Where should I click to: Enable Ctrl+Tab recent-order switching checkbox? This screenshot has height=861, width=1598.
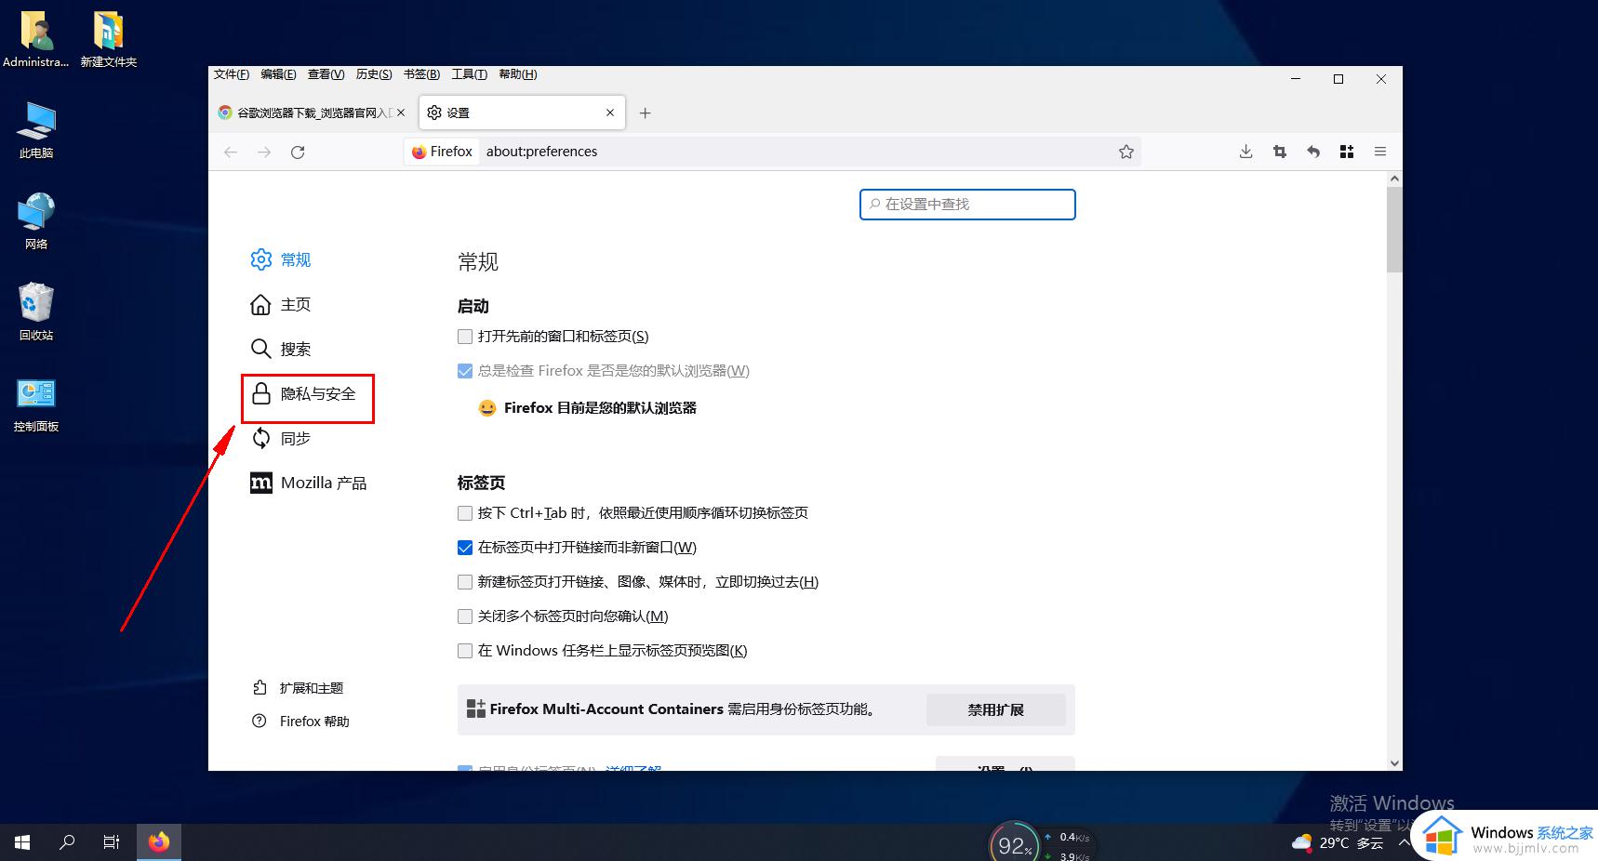465,513
